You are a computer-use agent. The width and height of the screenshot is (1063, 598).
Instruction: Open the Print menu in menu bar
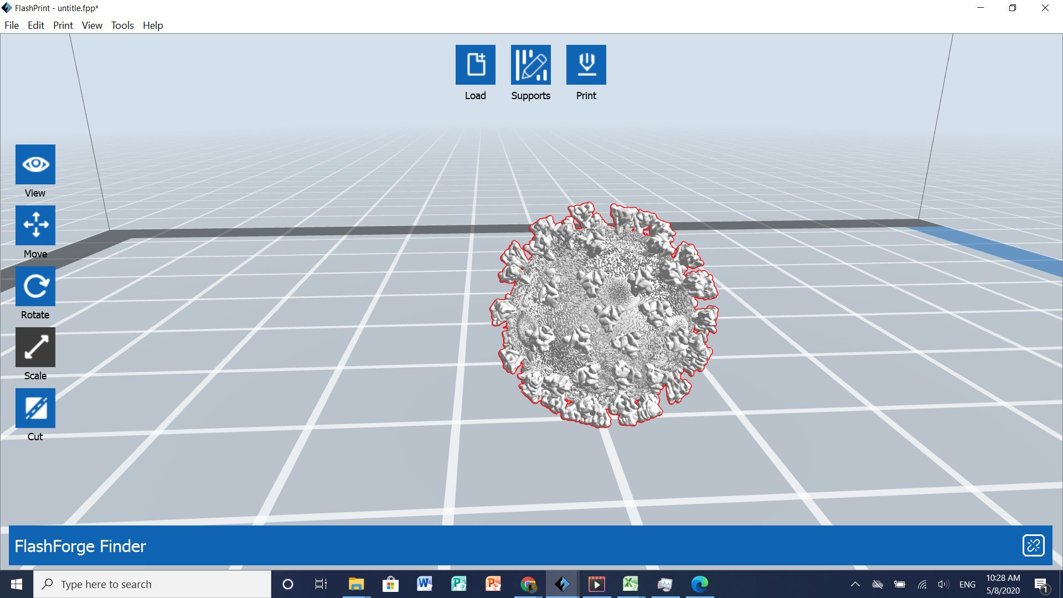(63, 25)
